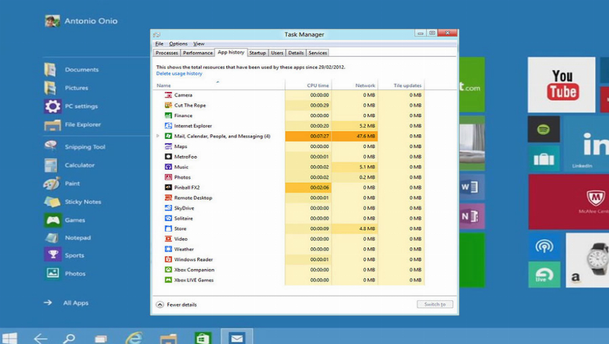Click Windows Start button on taskbar
This screenshot has height=344, width=609.
click(x=9, y=338)
